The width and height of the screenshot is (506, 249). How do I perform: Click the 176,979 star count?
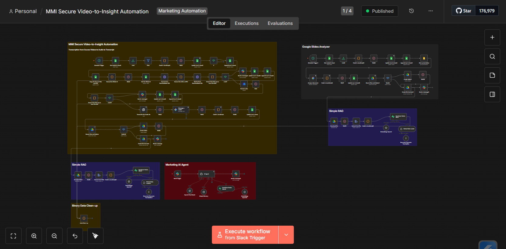tap(487, 11)
